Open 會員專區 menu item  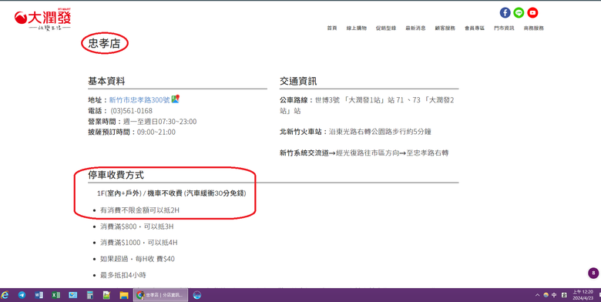pyautogui.click(x=475, y=28)
